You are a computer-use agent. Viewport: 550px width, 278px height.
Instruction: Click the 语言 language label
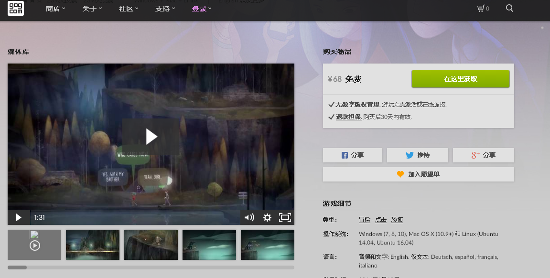coord(330,257)
